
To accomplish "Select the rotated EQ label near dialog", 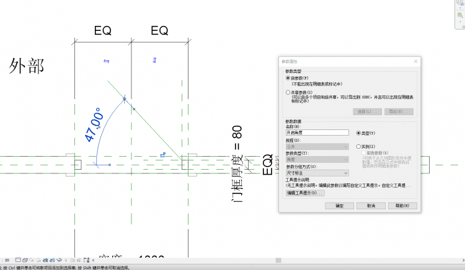I will (267, 165).
